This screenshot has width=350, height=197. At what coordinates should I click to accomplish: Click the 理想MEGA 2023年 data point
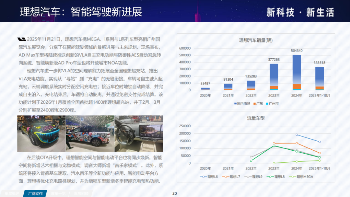pyautogui.click(x=274, y=163)
